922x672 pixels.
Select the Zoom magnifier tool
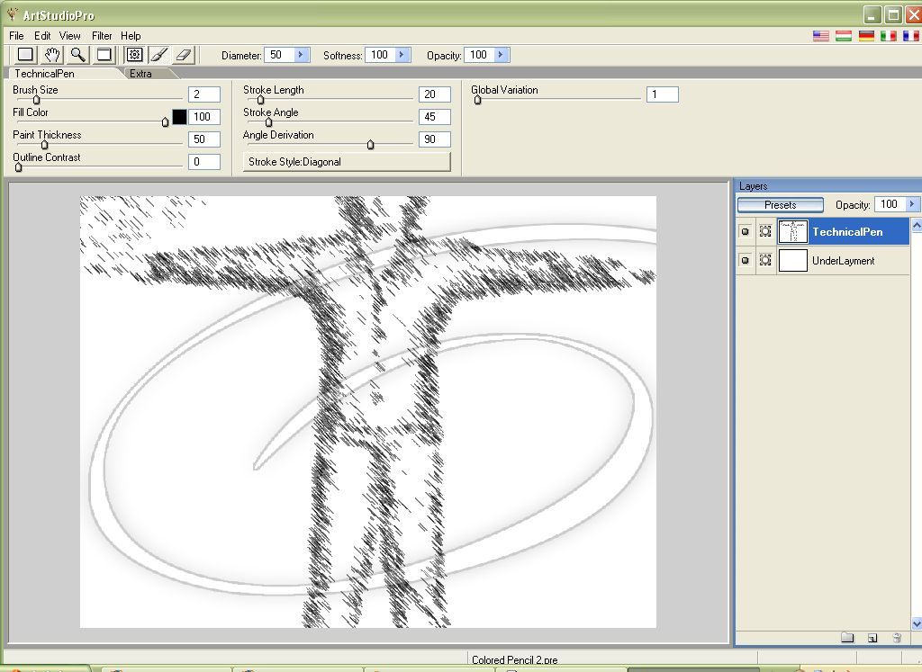click(x=78, y=55)
